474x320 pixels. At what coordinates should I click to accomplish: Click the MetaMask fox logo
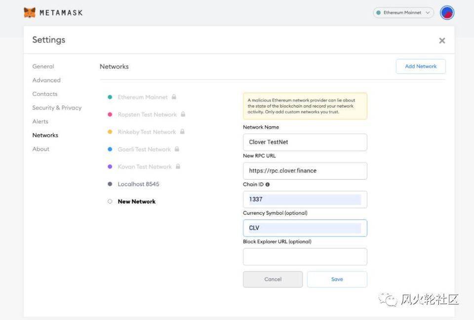pos(30,13)
